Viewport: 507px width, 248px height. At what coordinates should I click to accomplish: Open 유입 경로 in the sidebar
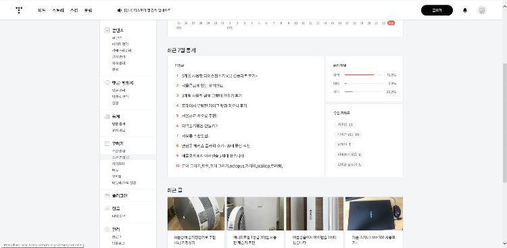tap(118, 130)
